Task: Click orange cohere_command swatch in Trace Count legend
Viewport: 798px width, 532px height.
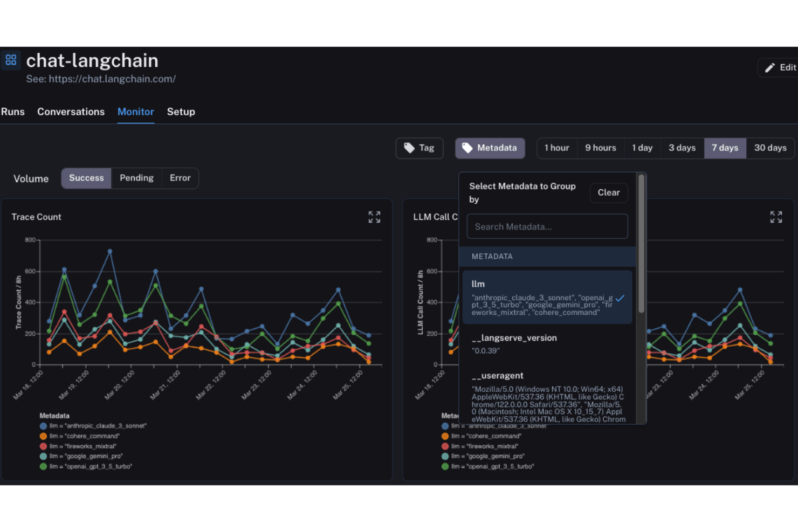Action: 43,436
